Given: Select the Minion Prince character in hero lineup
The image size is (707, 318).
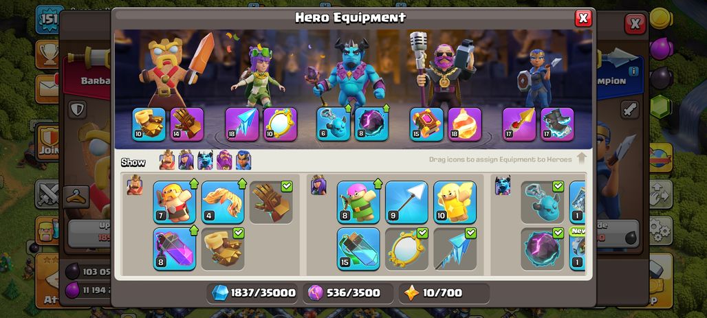Looking at the screenshot, I should coord(349,72).
